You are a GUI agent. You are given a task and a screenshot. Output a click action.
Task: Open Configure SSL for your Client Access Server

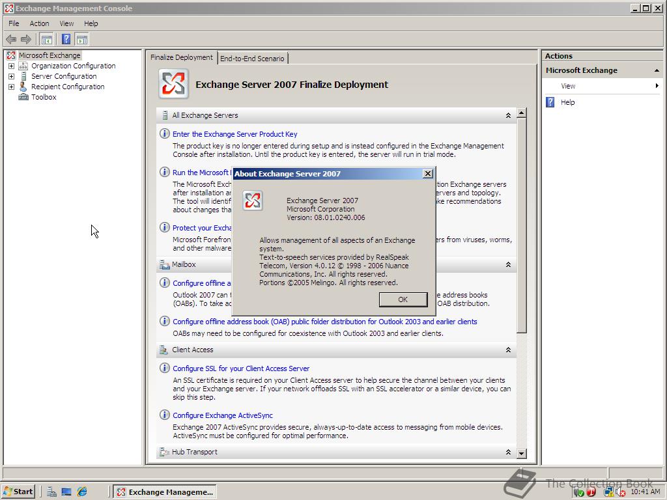tap(241, 368)
